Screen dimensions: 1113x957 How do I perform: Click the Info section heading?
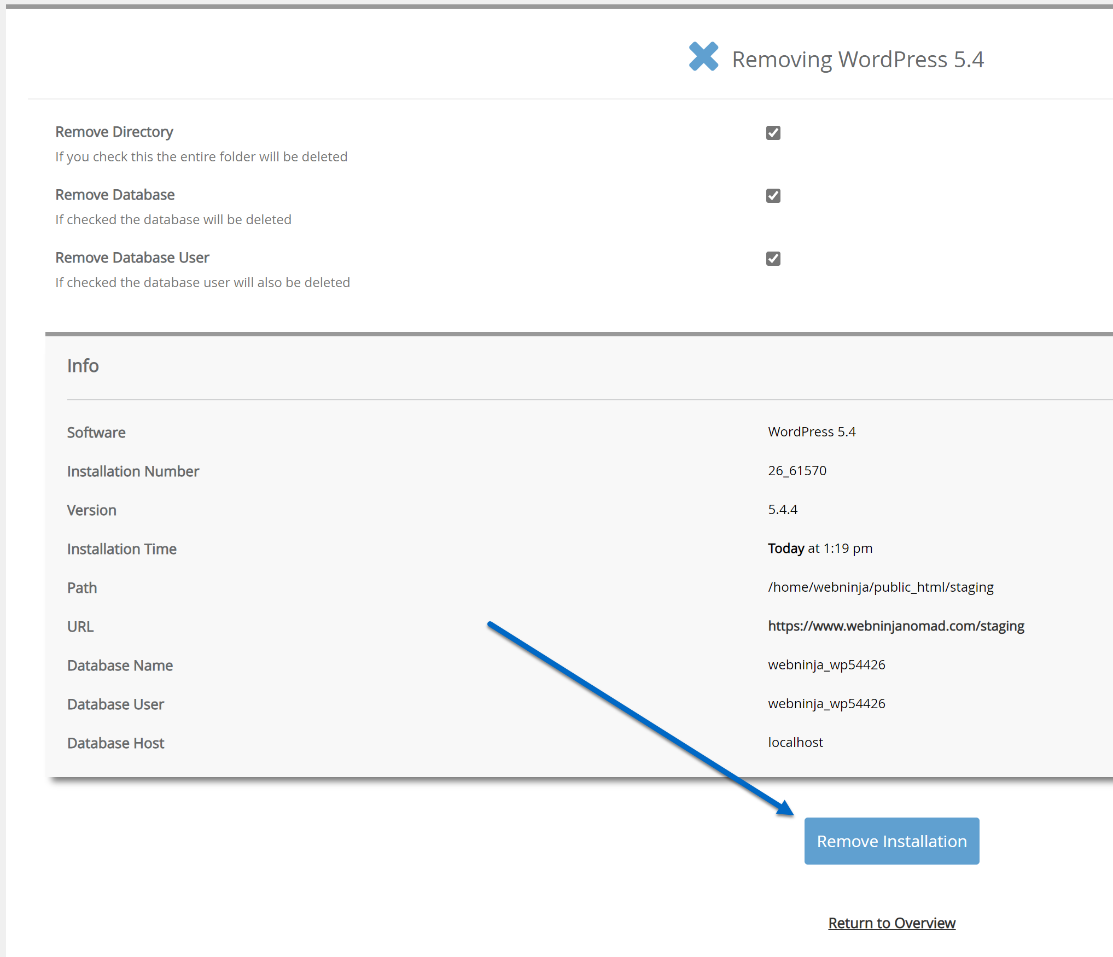click(x=83, y=365)
